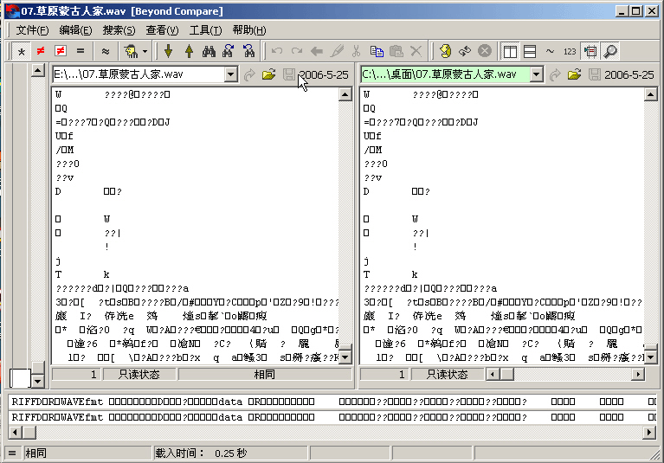664x463 pixels.
Task: Click the right pane open folder icon
Action: 574,74
